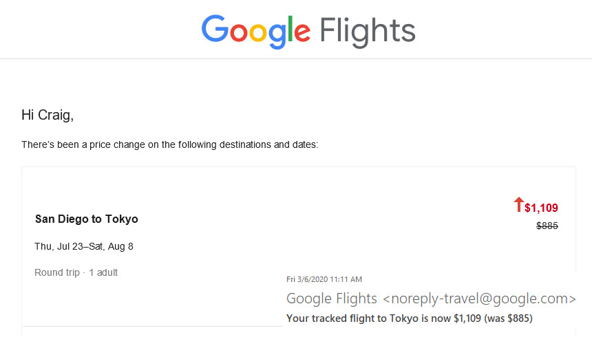Click the noreply-travel@google.com sender address
This screenshot has height=337, width=592.
pos(478,298)
